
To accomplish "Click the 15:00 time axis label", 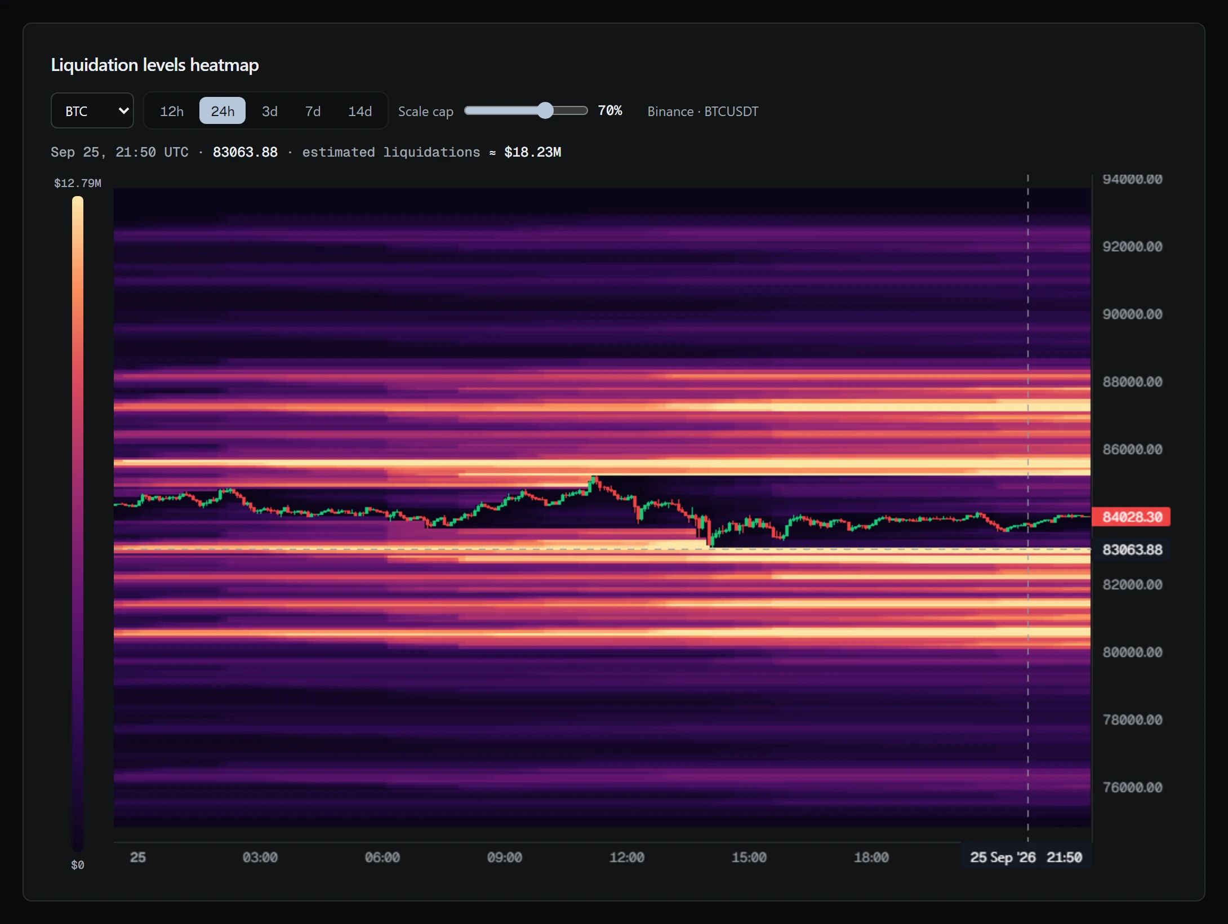I will tap(749, 857).
